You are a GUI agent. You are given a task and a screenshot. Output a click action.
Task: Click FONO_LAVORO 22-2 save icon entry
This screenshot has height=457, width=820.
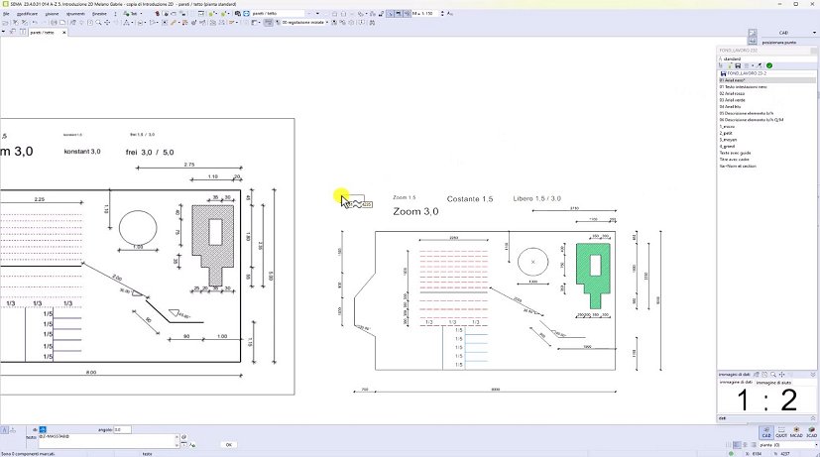pyautogui.click(x=723, y=73)
